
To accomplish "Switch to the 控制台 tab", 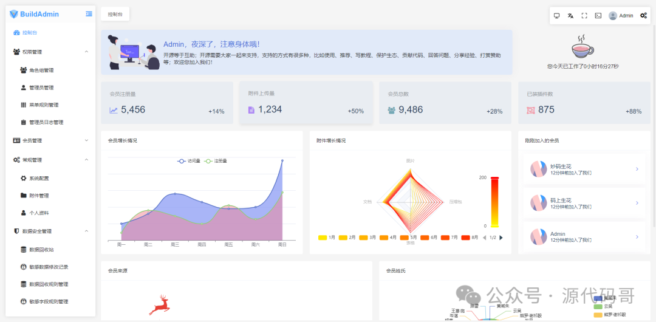I will (x=115, y=14).
